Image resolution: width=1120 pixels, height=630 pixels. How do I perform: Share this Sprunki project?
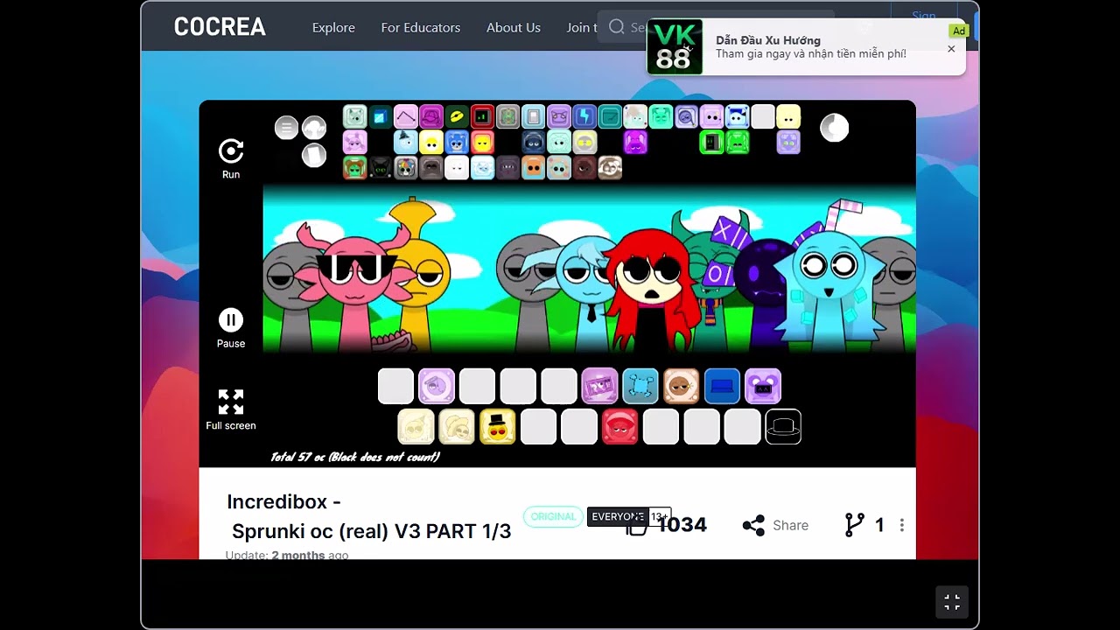click(x=775, y=525)
